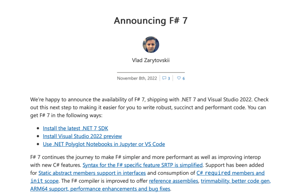The image size is (302, 196).
Task: Open Install the latest .NET 7 SDK
Action: point(75,128)
